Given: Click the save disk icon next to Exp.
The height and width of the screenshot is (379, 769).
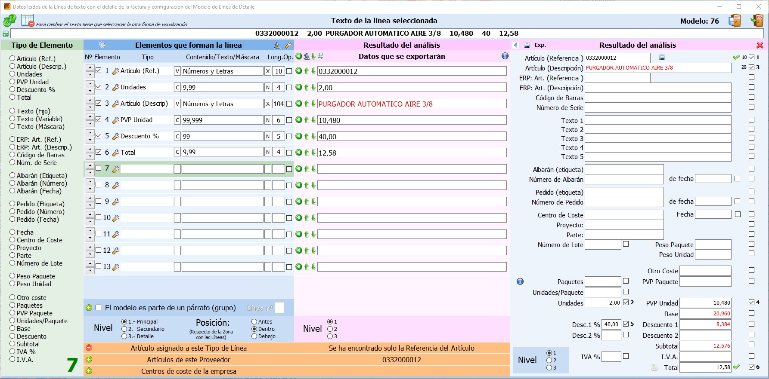Looking at the screenshot, I should [x=527, y=45].
